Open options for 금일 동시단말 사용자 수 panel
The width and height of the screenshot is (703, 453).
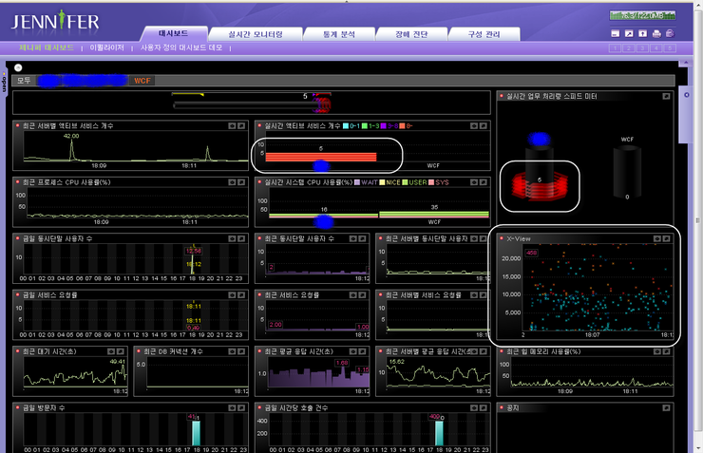pyautogui.click(x=232, y=238)
